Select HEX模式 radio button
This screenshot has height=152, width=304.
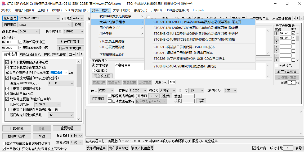pyautogui.click(x=93, y=71)
